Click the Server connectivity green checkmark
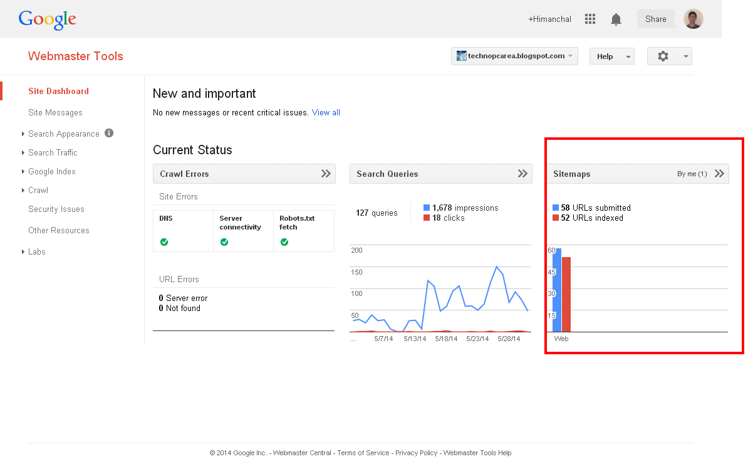This screenshot has height=459, width=748. (x=224, y=242)
